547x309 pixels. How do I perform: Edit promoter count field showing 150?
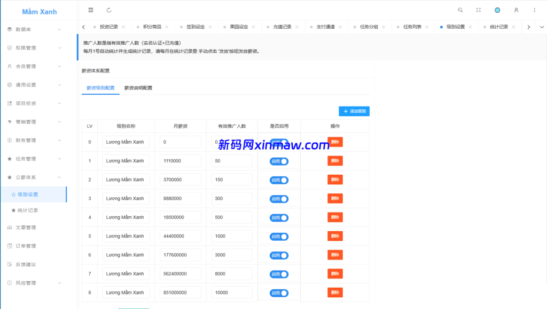pyautogui.click(x=232, y=180)
